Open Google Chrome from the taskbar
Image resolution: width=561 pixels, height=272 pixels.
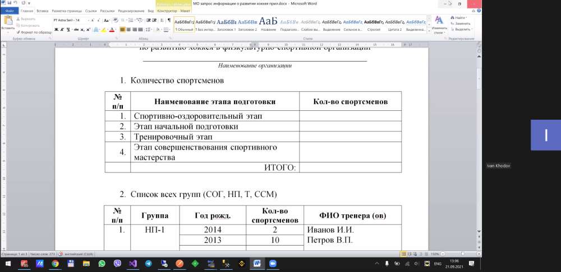(55, 264)
